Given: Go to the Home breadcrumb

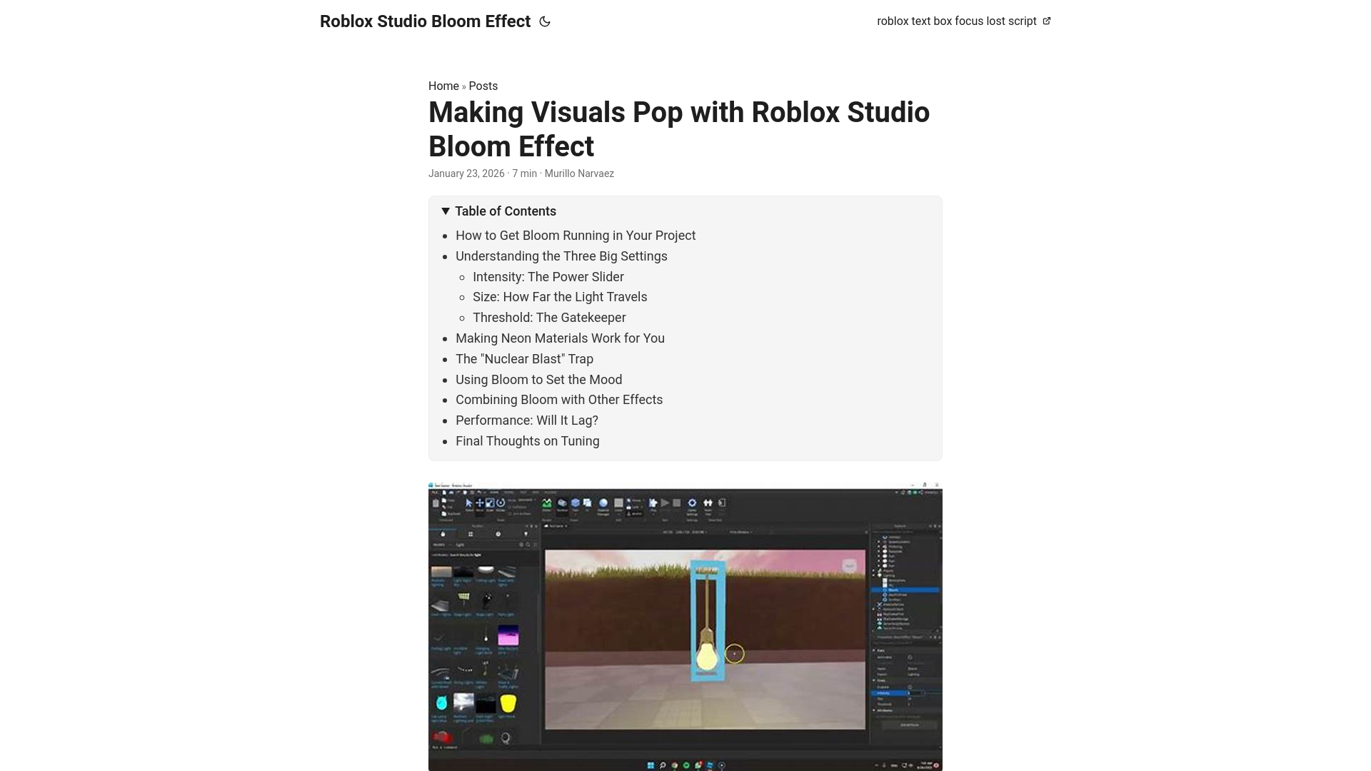Looking at the screenshot, I should 443,86.
